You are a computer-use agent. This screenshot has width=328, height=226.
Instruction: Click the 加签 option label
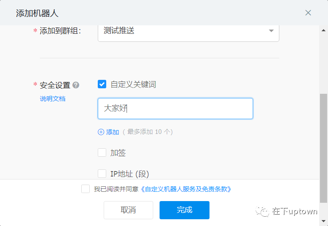[x=118, y=153]
